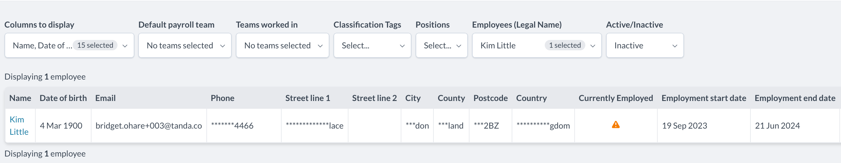This screenshot has height=163, width=841.
Task: Click the Email column header
Action: [x=105, y=98]
